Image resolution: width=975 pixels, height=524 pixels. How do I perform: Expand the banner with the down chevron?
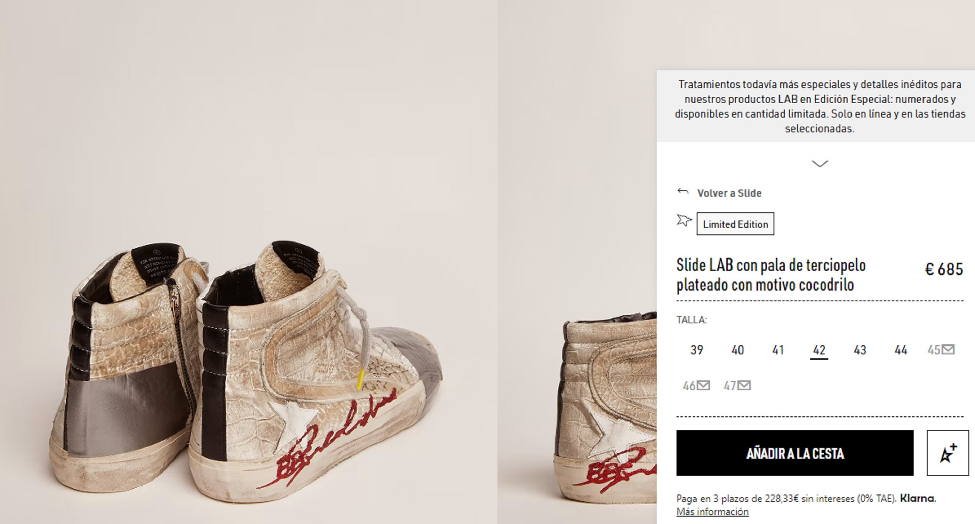click(820, 164)
